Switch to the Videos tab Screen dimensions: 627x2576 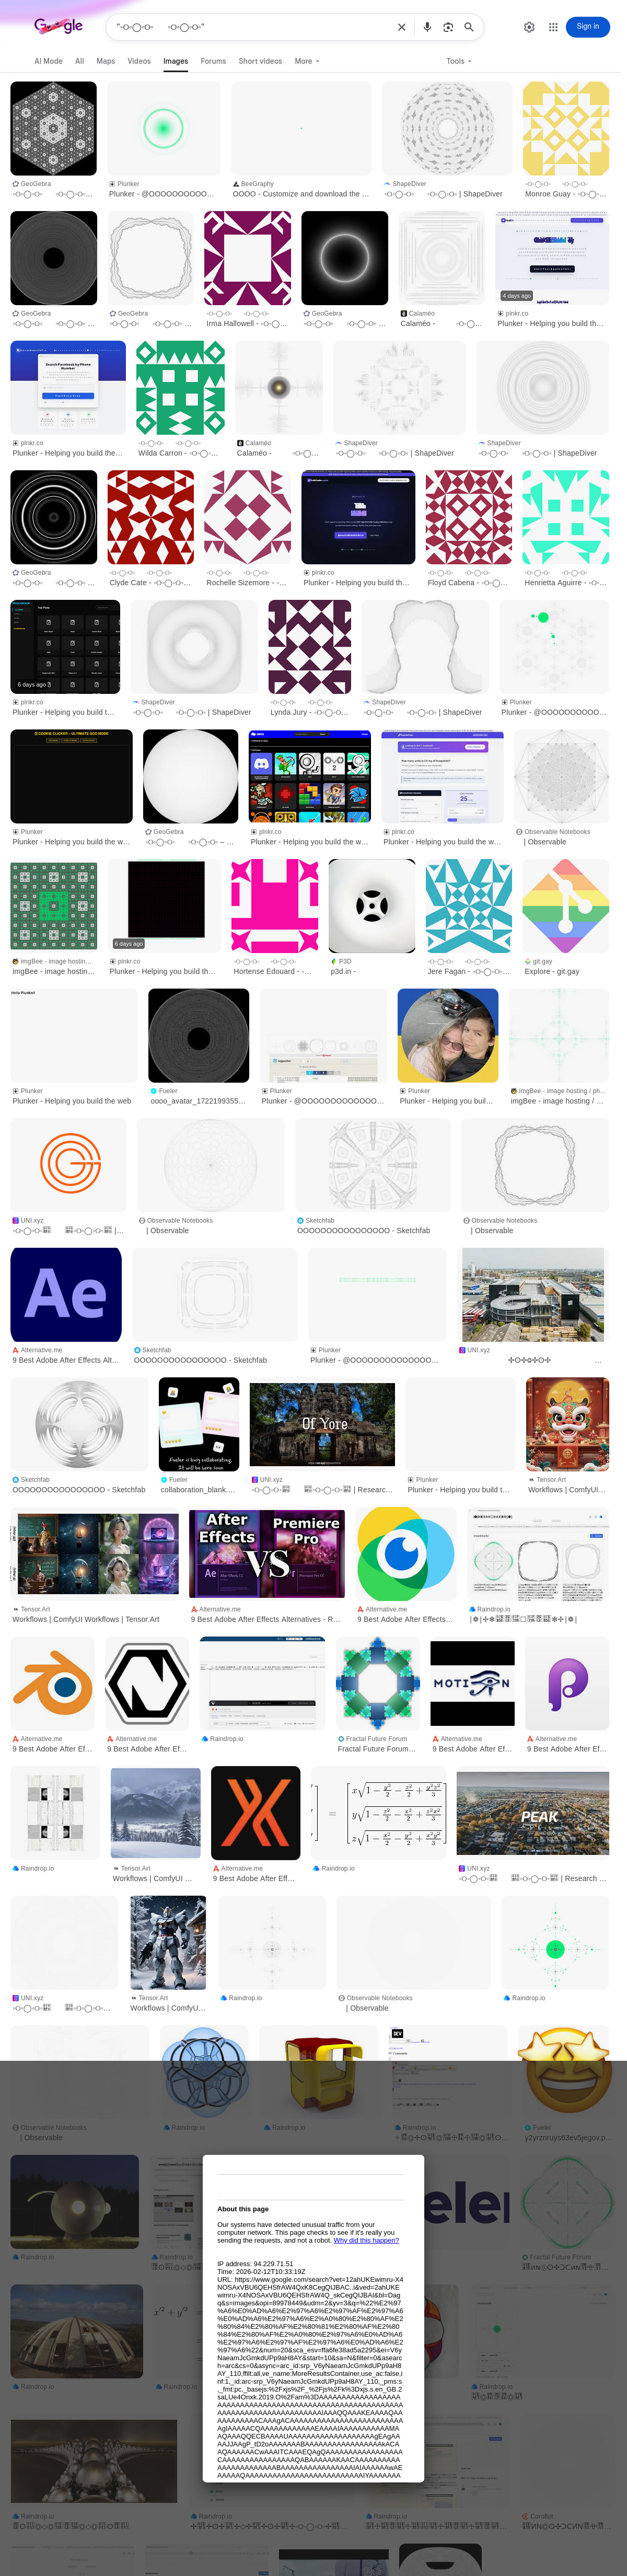click(x=139, y=61)
